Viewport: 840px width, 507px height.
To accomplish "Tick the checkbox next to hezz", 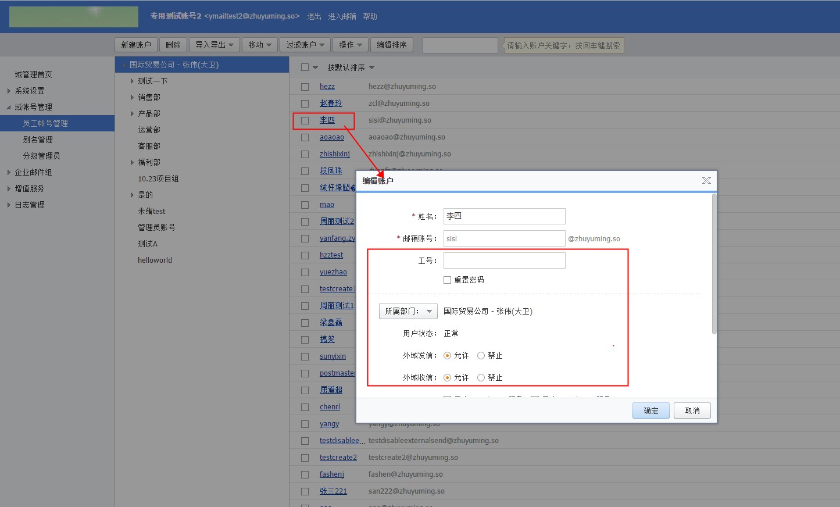I will pos(305,87).
